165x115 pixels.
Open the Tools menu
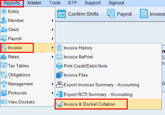55,3
